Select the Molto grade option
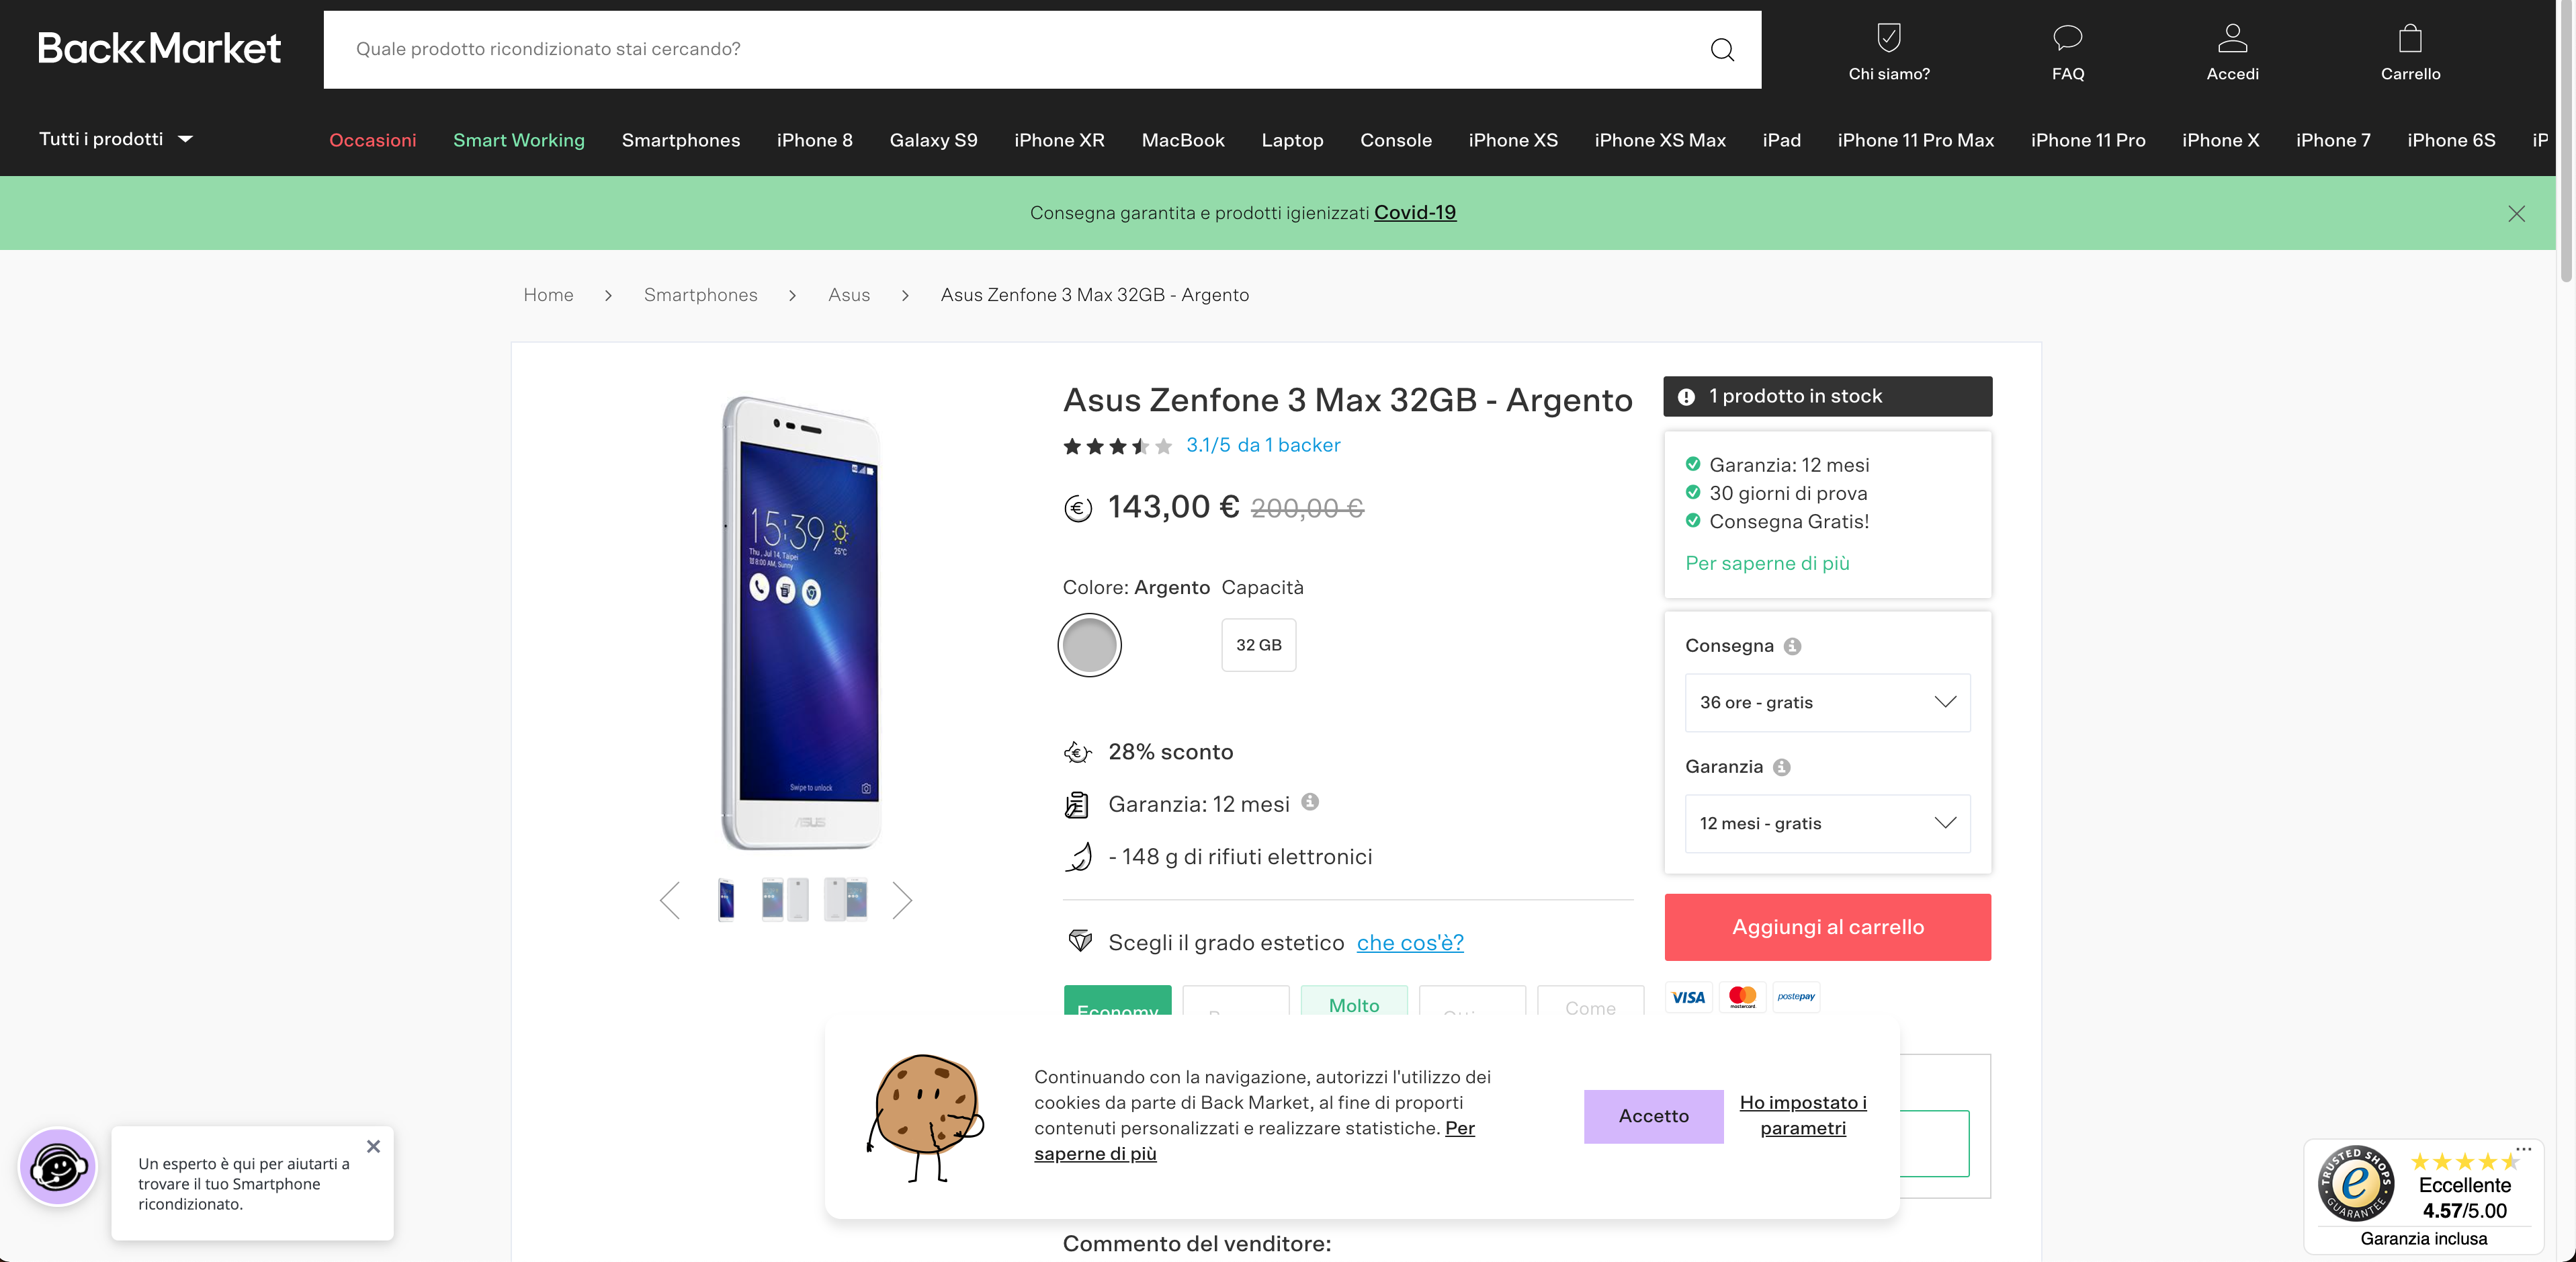 (x=1353, y=1002)
